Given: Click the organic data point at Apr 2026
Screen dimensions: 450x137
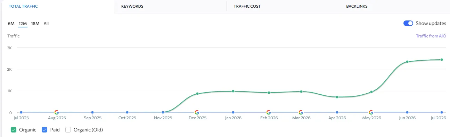Looking at the screenshot, I should 337,97.
